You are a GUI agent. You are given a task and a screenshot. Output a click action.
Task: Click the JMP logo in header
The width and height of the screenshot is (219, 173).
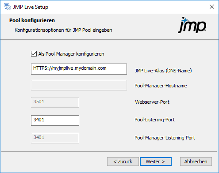click(192, 25)
